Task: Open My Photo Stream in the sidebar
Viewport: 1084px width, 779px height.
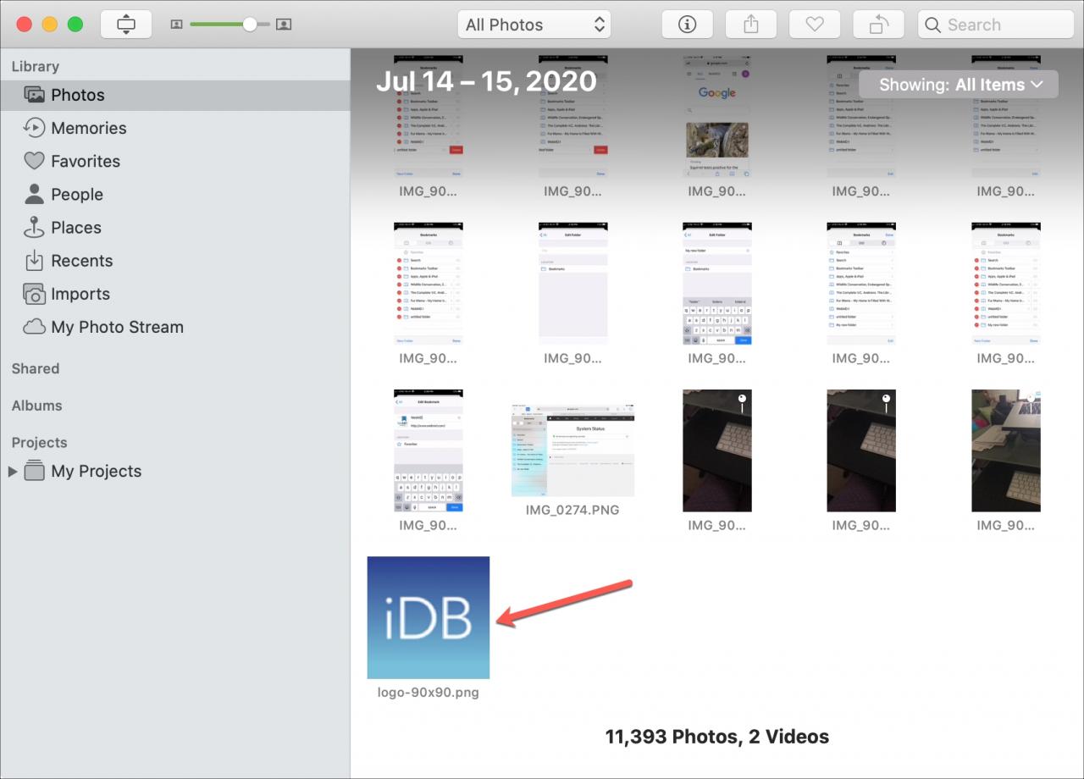Action: 174,327
